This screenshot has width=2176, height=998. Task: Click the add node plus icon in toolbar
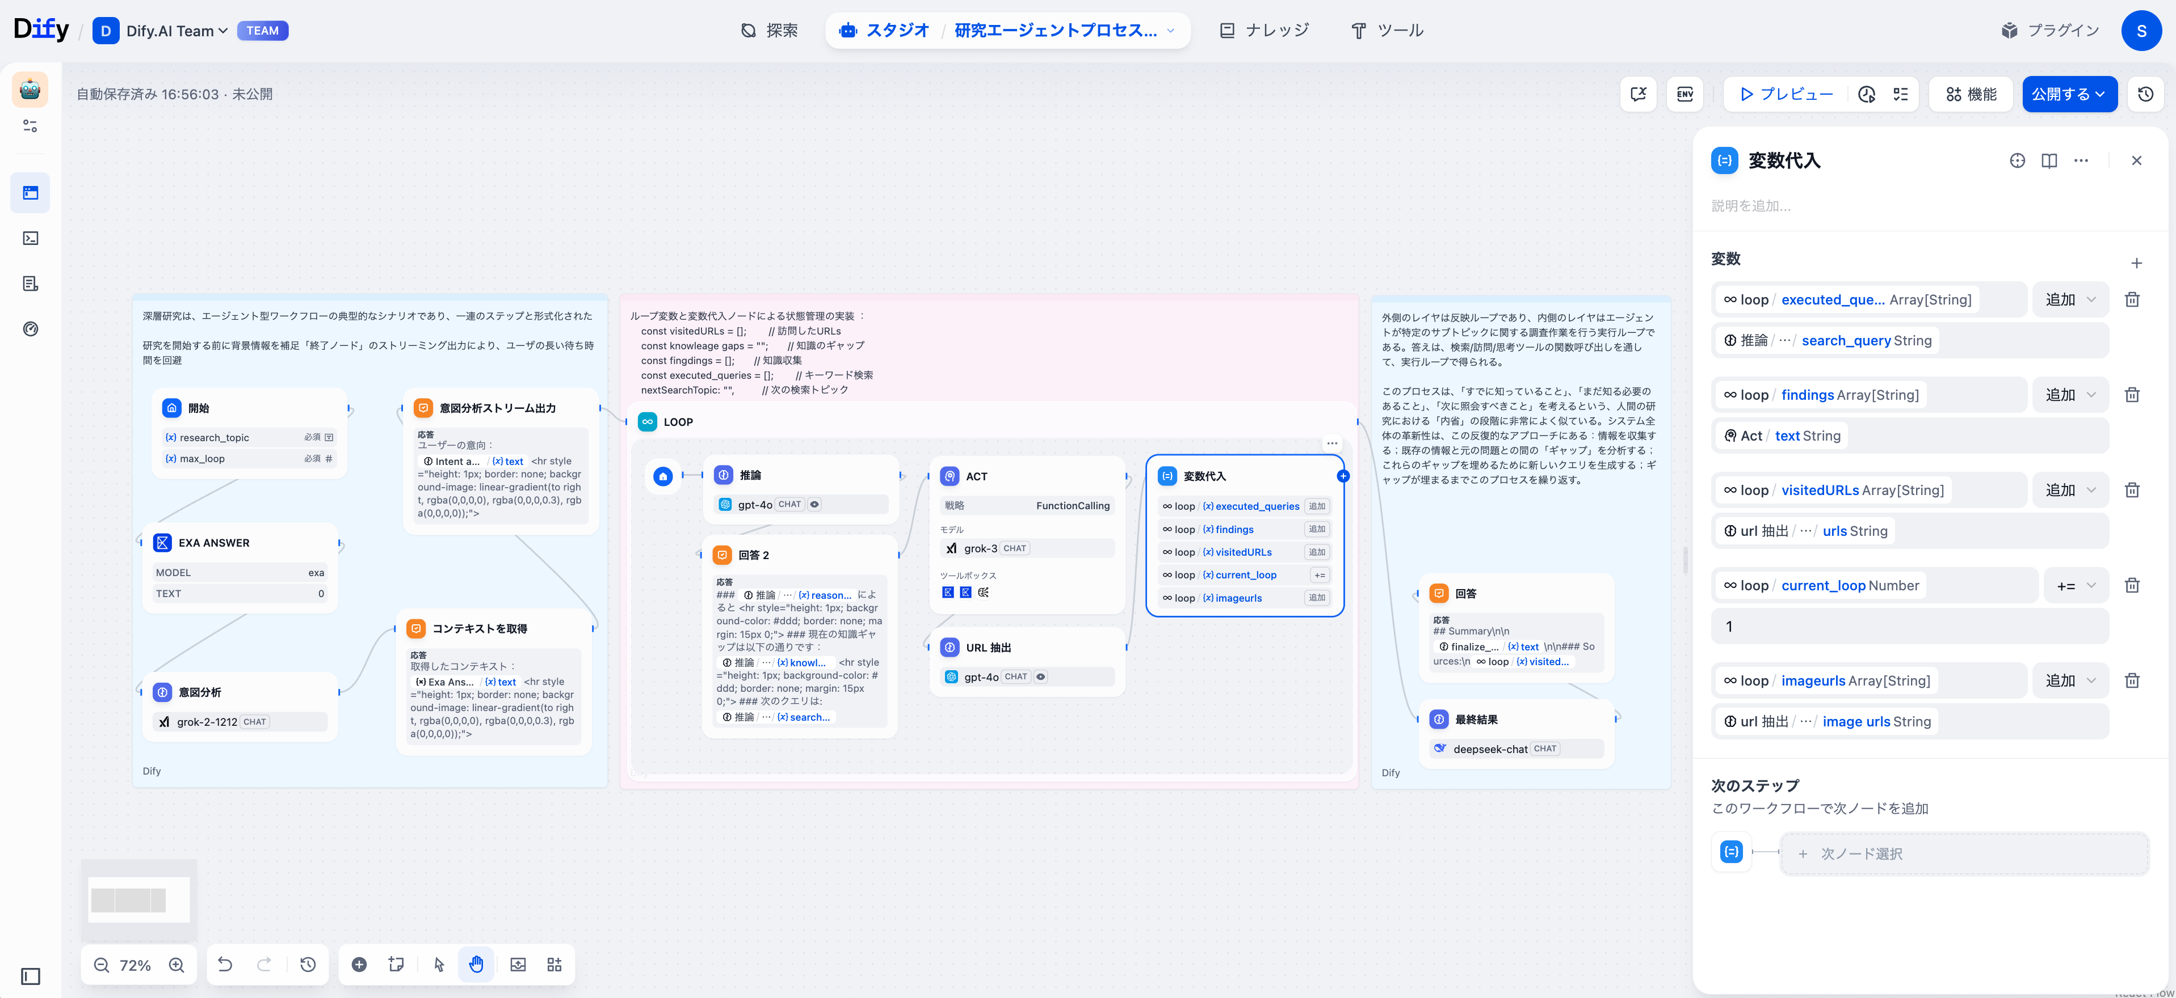pyautogui.click(x=359, y=964)
